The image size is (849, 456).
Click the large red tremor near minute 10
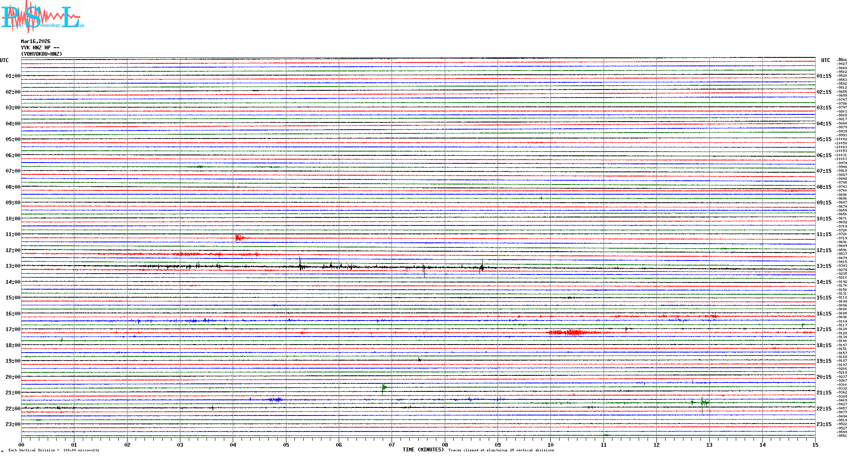pos(572,333)
